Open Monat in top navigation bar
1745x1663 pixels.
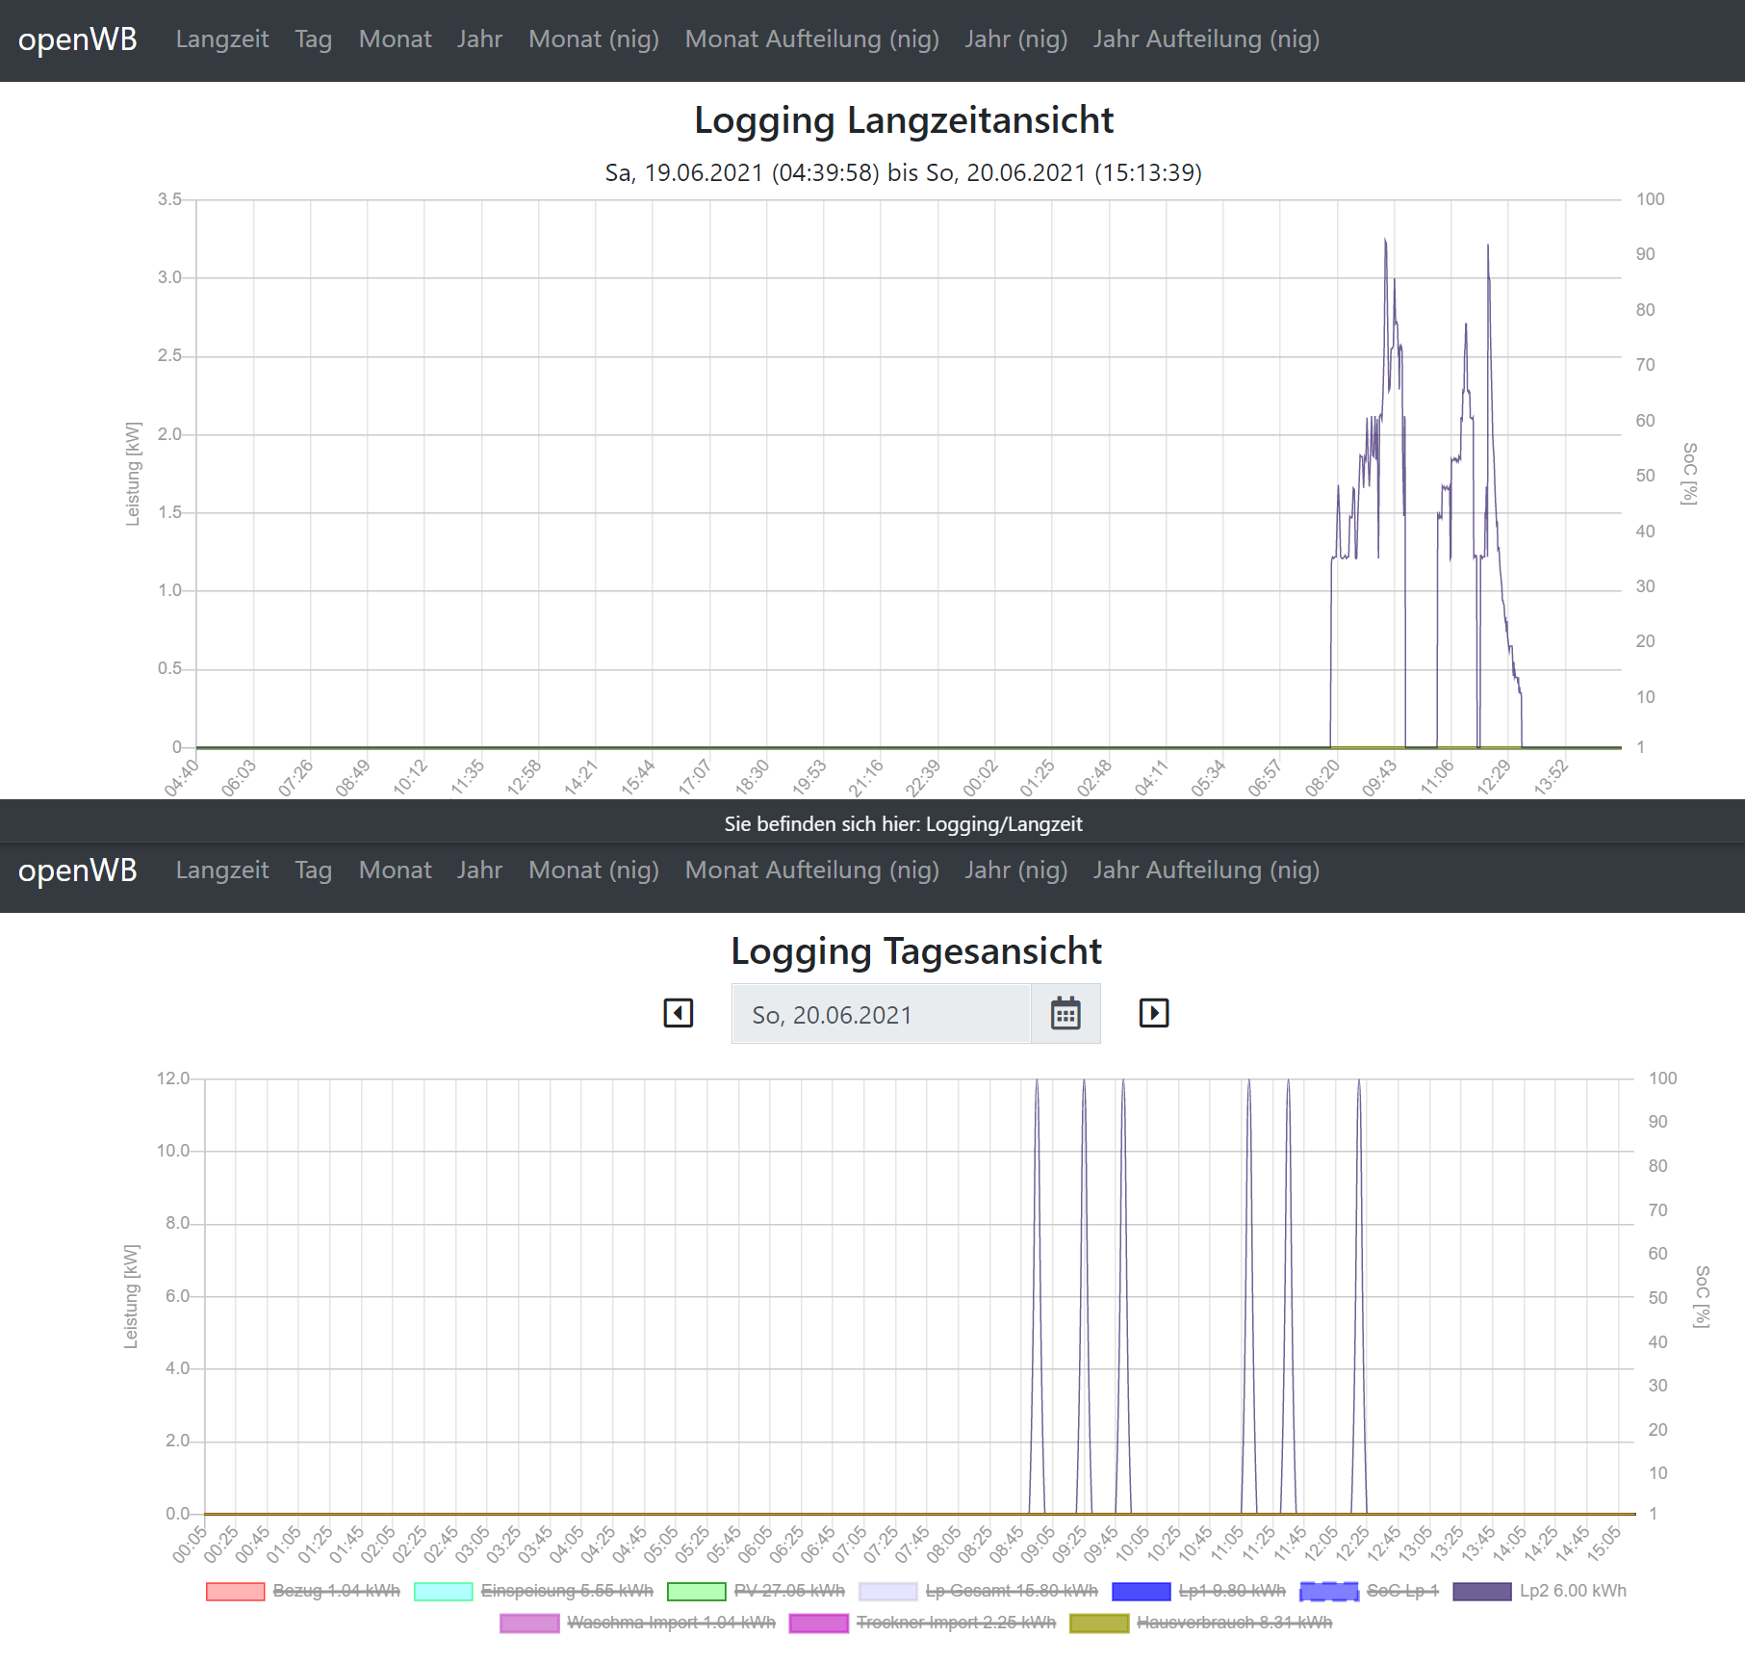click(x=396, y=39)
